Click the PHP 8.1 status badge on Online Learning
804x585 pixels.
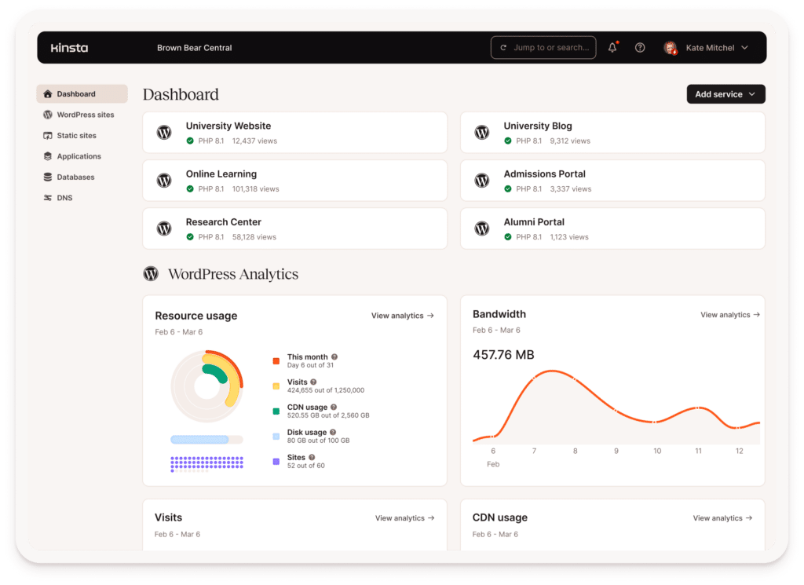205,188
